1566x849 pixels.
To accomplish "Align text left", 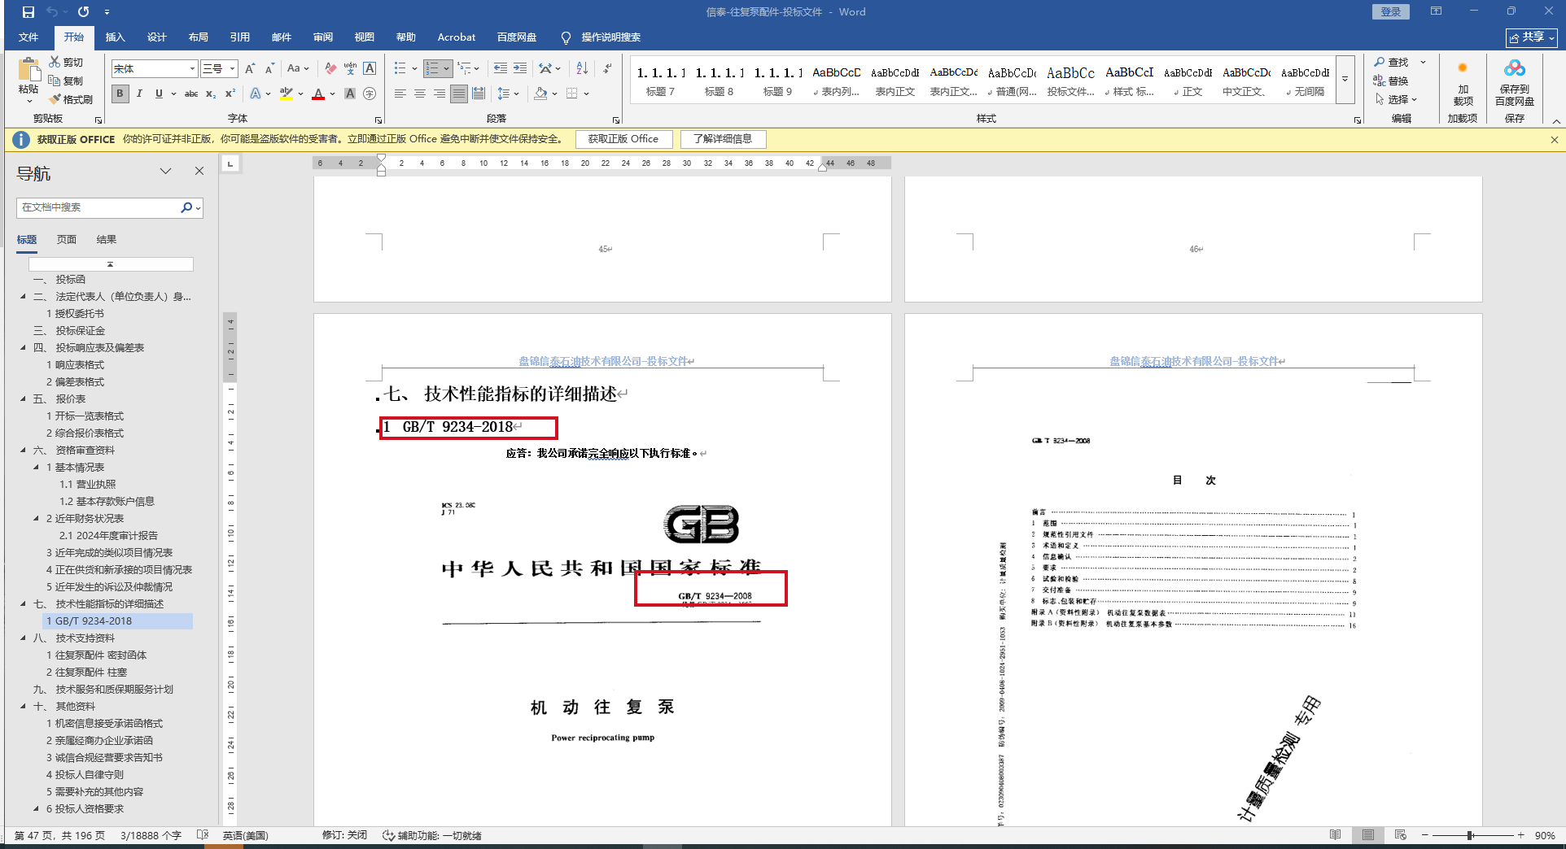I will click(x=400, y=94).
